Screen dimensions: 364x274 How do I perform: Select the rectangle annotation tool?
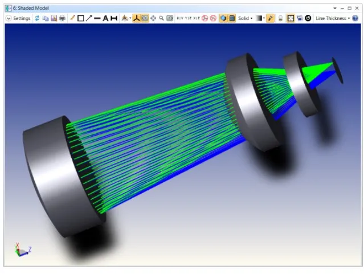(x=80, y=18)
